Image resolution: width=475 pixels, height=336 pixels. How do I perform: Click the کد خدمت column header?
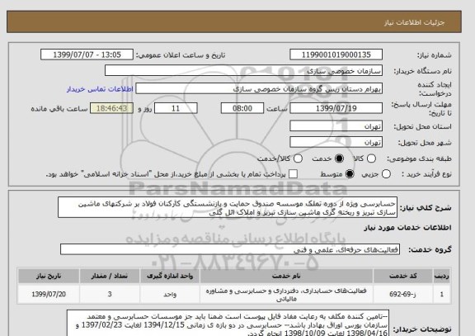pyautogui.click(x=403, y=276)
